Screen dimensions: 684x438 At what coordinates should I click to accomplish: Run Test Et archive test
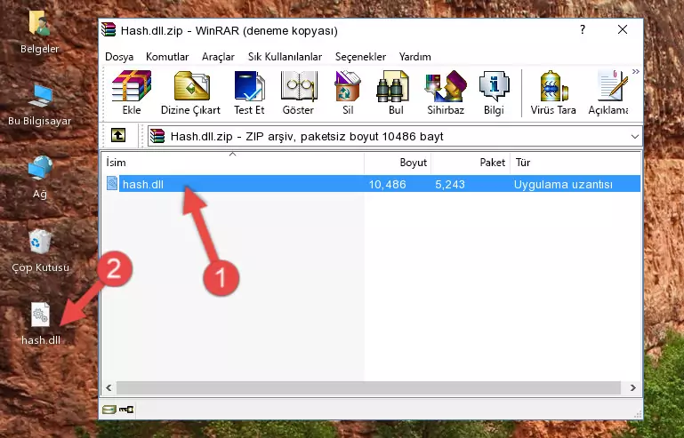pyautogui.click(x=249, y=92)
